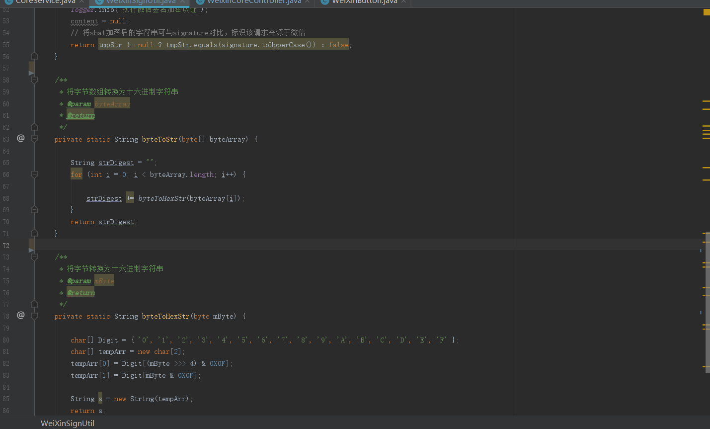710x429 pixels.
Task: Click the fold end marker at line 69
Action: point(34,209)
